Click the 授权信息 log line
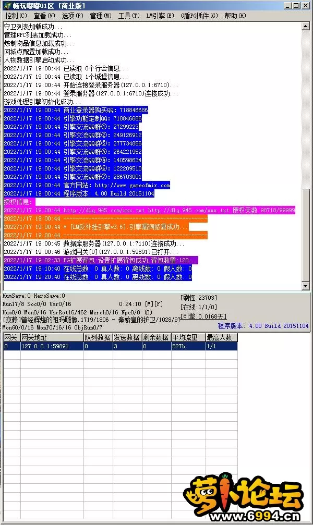This screenshot has height=525, width=313. 19,202
